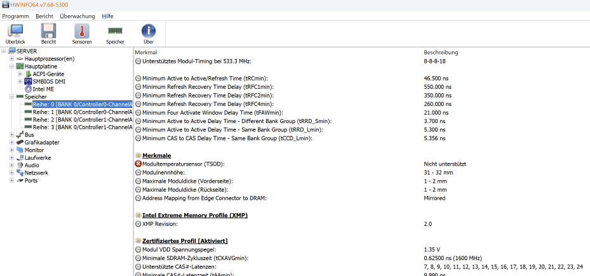Click the Hauptprozessor(en) CPU icon

point(20,58)
